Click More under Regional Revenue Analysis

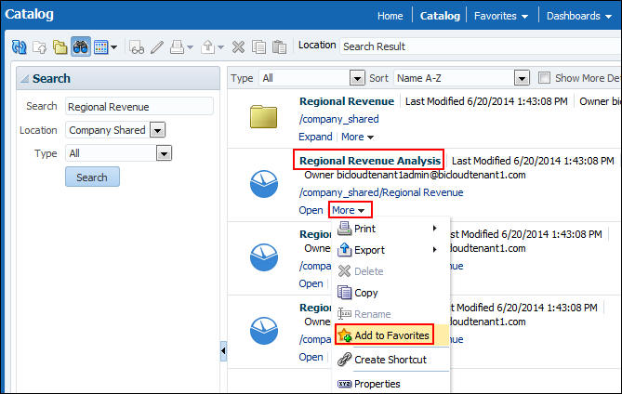pyautogui.click(x=348, y=210)
